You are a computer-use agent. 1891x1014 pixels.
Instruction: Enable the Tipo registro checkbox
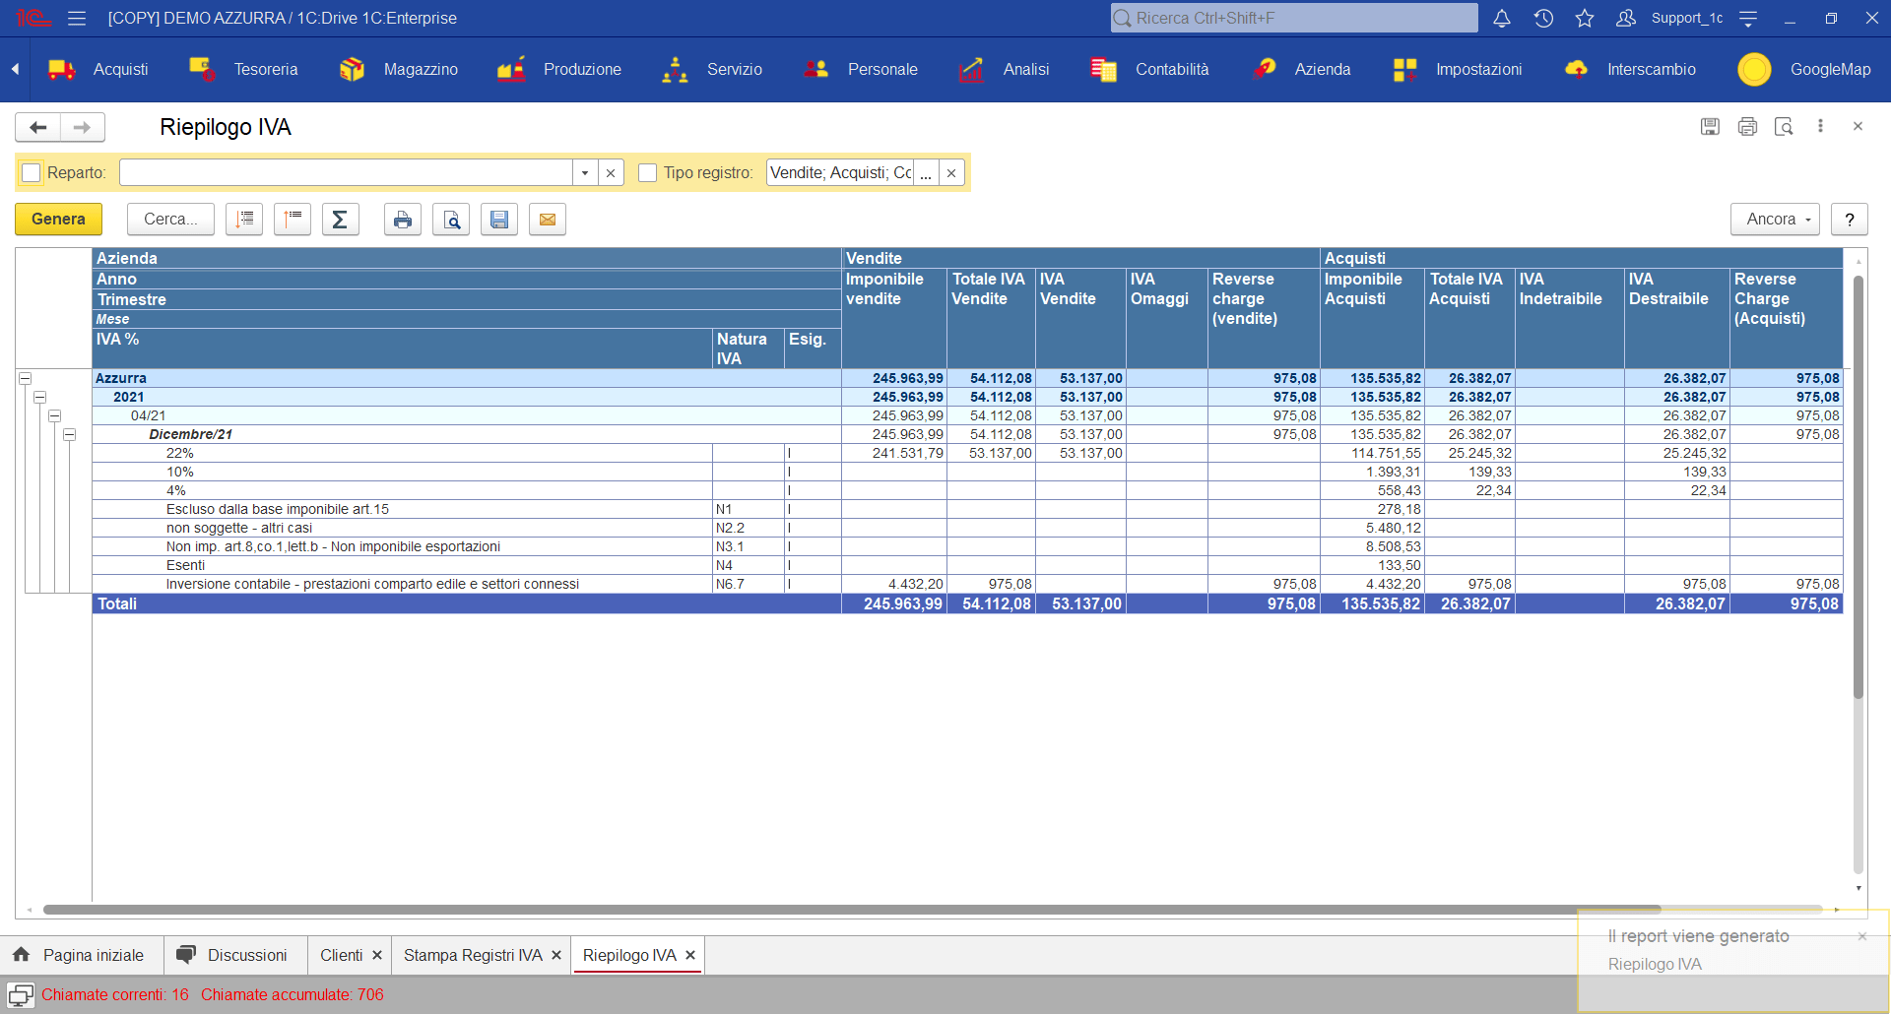click(647, 173)
